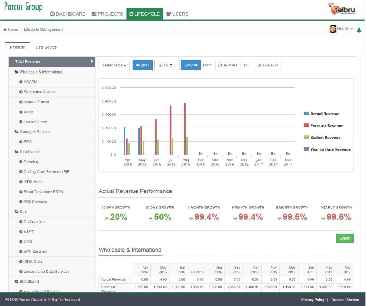This screenshot has width=366, height=306.
Task: Click the From date field
Action: pos(227,65)
